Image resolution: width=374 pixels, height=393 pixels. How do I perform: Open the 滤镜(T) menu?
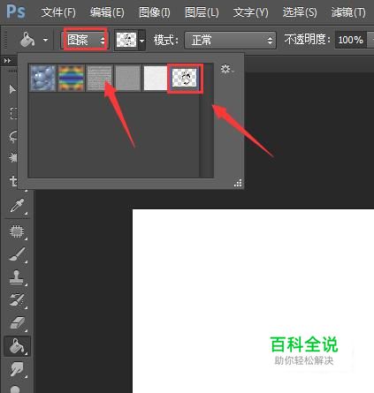348,12
